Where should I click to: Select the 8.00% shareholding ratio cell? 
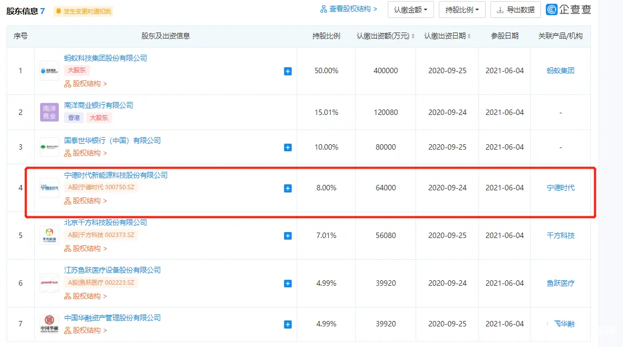click(x=326, y=188)
